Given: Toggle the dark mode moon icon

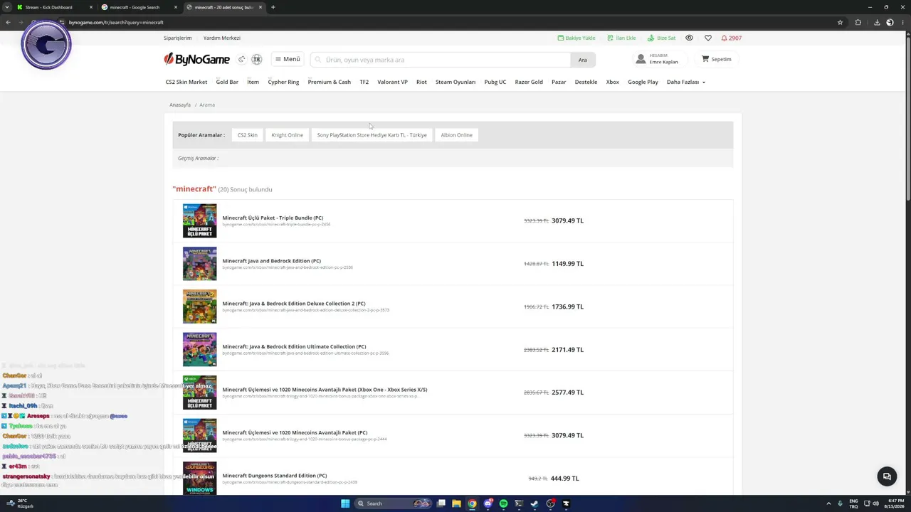Looking at the screenshot, I should point(242,60).
